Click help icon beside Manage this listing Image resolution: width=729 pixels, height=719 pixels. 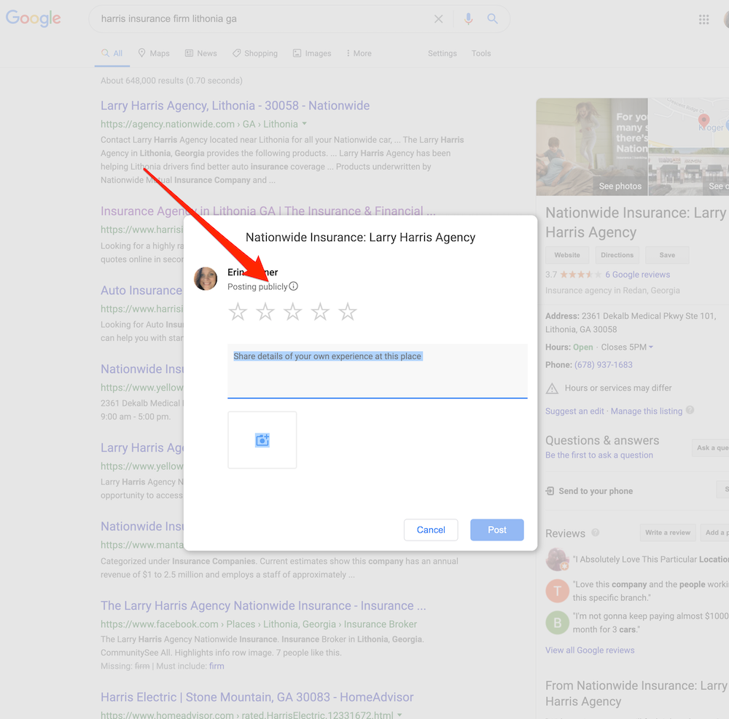point(690,410)
